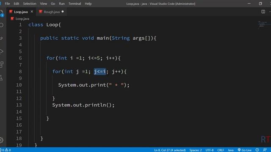This screenshot has height=152, width=271.
Task: Open the Explorer view in activity bar
Action: (x=2, y=13)
